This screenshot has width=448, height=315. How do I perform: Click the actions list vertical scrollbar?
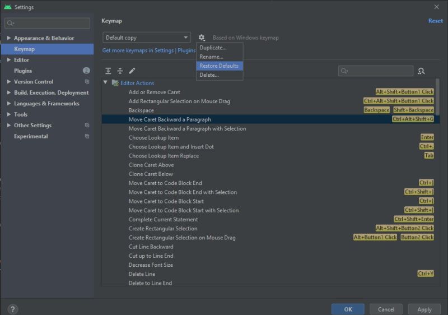(x=437, y=97)
